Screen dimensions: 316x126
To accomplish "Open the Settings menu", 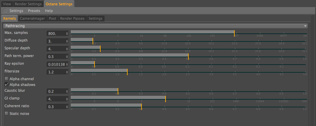I will coord(16,11).
